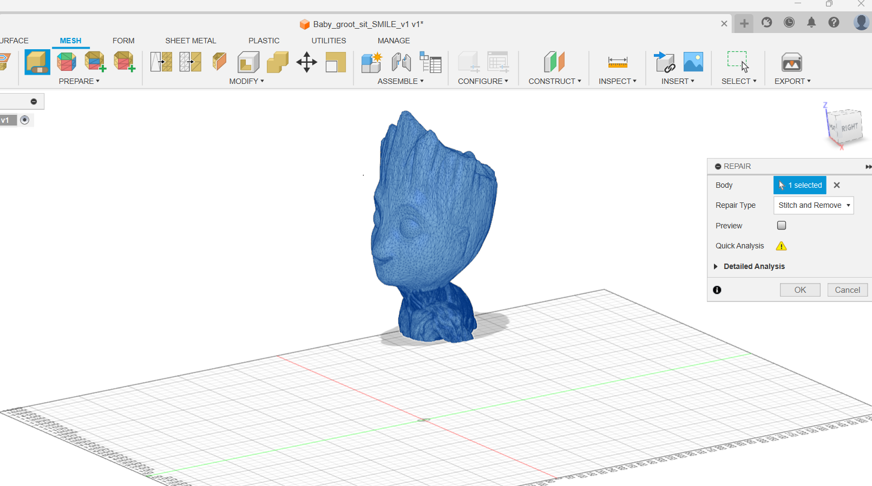Screen dimensions: 872x486
Task: Select the Remesh tool icon
Action: pos(161,62)
